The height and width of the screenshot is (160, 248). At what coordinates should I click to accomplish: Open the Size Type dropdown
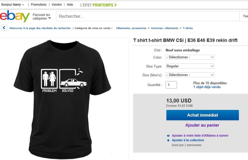[x=190, y=66]
